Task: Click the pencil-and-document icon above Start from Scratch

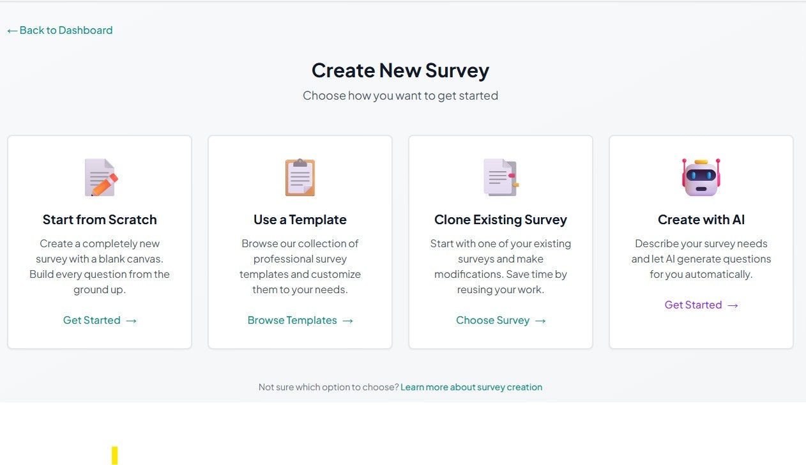Action: point(100,177)
